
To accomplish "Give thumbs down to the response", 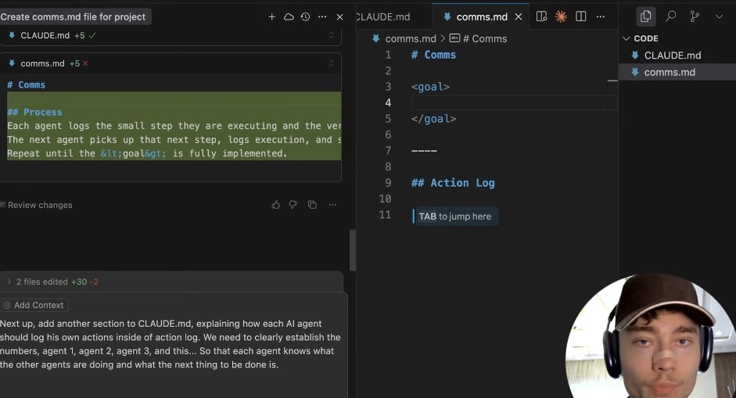I will tap(293, 205).
